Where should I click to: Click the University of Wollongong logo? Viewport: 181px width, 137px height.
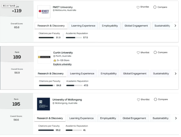pos(43,104)
